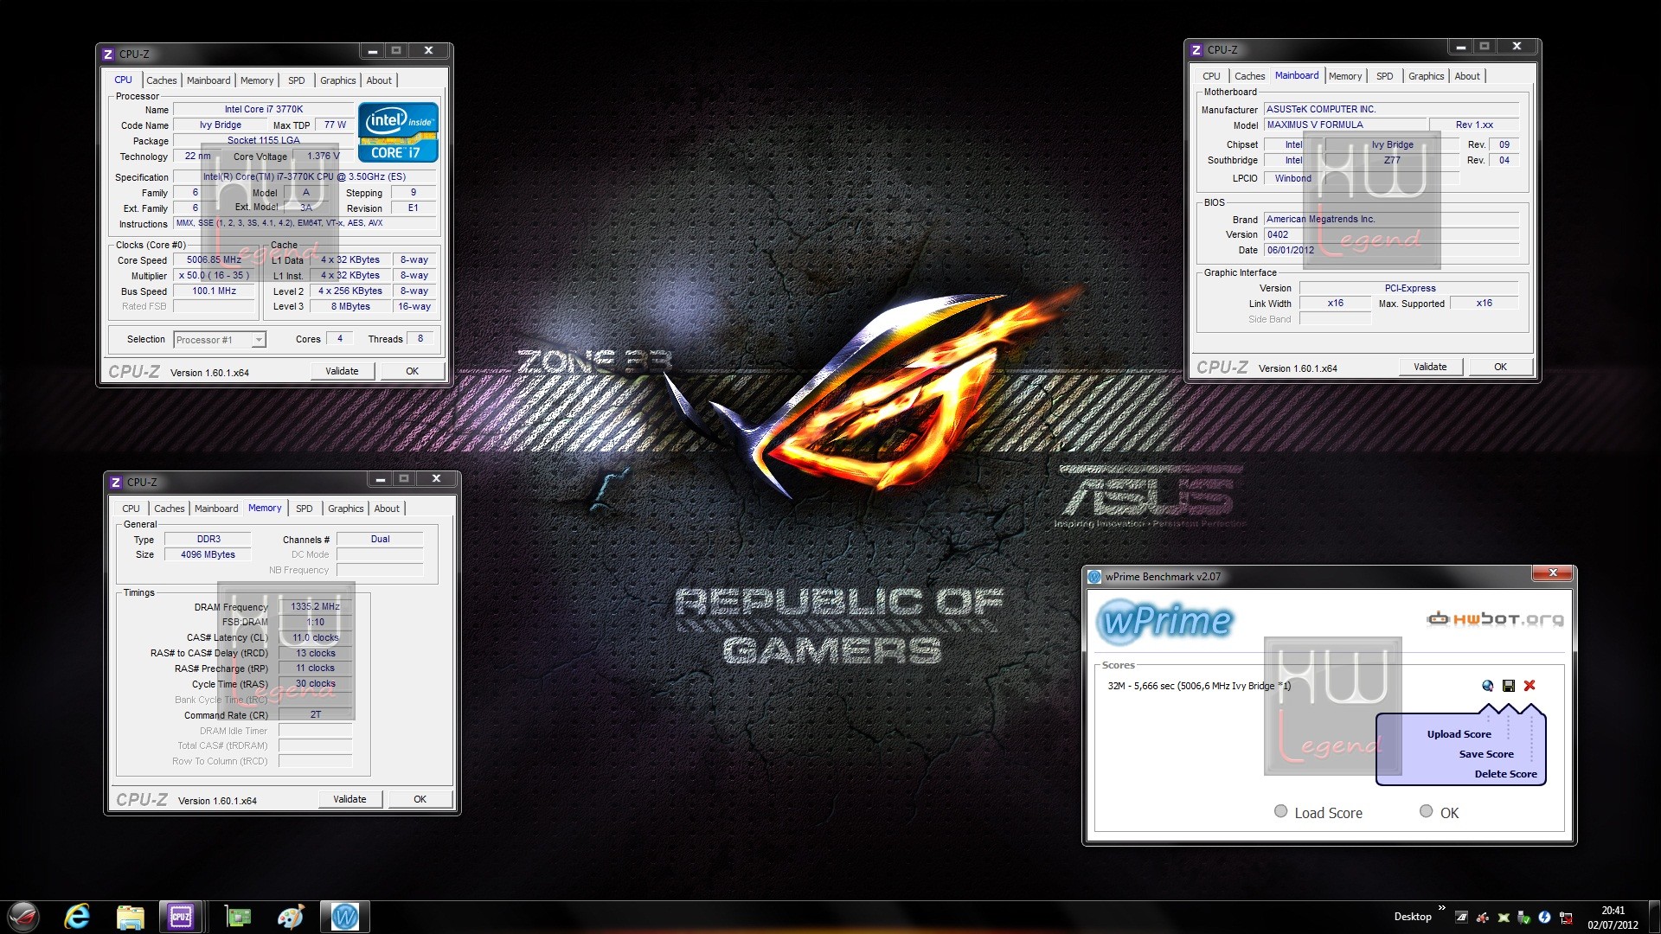Select the 32M - 5,666 sec score entry
1661x934 pixels.
tap(1199, 686)
